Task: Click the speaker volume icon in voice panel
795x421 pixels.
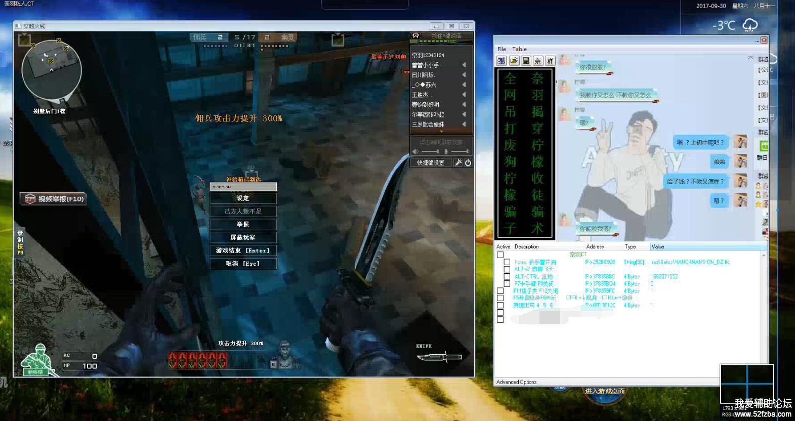Action: (415, 151)
